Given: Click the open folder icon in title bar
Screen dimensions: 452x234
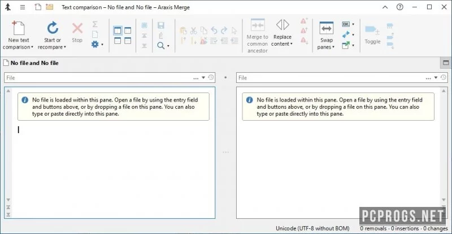Looking at the screenshot, I should point(50,7).
